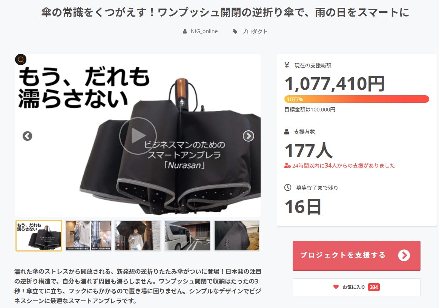
Task: Click the magnifier zoom icon on image
Action: pyautogui.click(x=21, y=59)
